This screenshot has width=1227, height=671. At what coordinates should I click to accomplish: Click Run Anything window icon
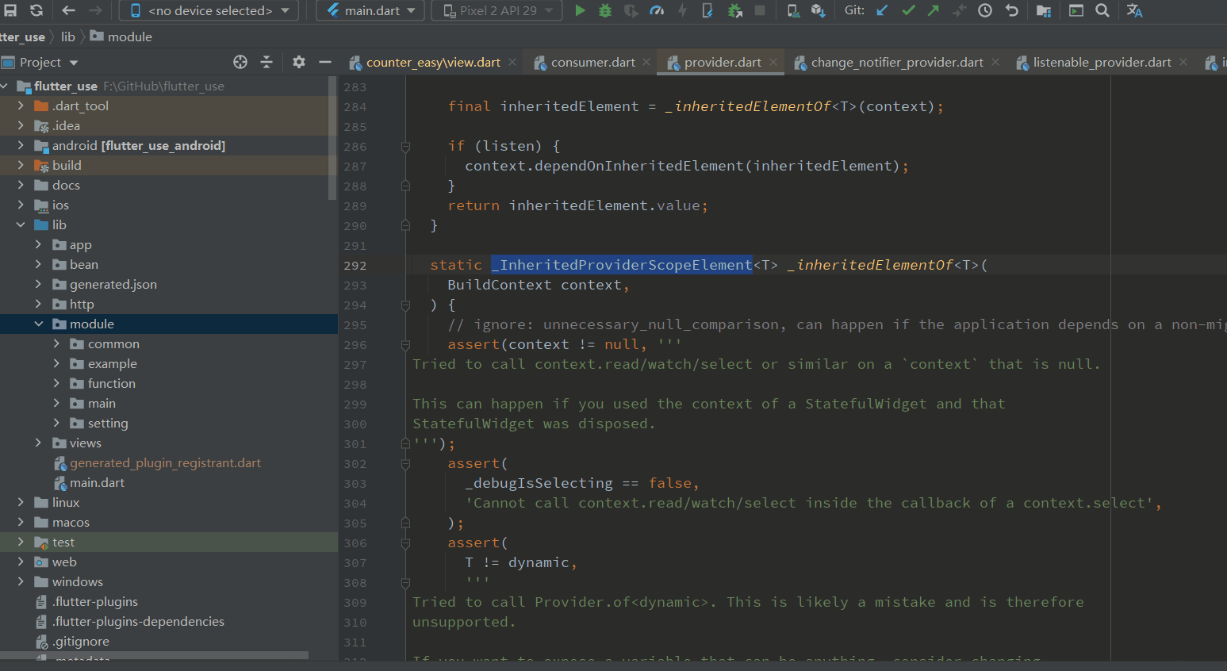pyautogui.click(x=1076, y=10)
